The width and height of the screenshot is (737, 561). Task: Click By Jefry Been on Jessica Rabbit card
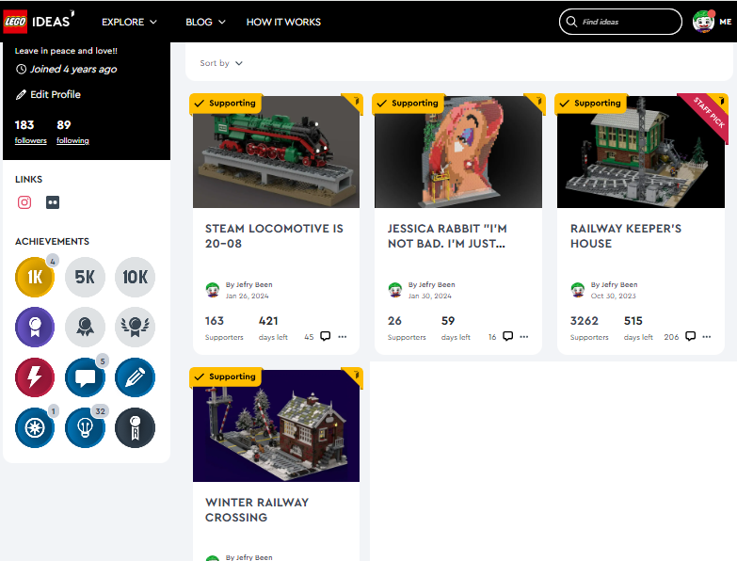coord(431,284)
